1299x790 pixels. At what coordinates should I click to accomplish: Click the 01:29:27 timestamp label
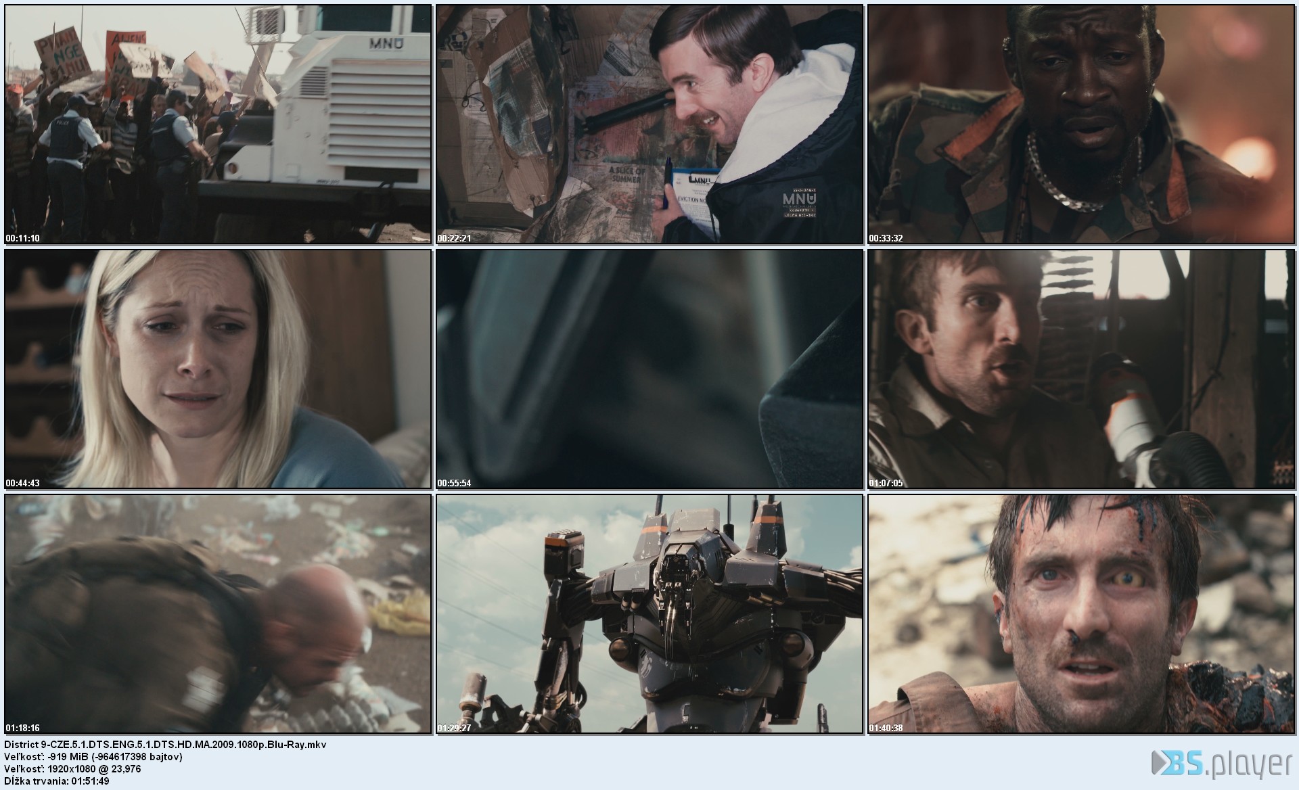point(454,728)
